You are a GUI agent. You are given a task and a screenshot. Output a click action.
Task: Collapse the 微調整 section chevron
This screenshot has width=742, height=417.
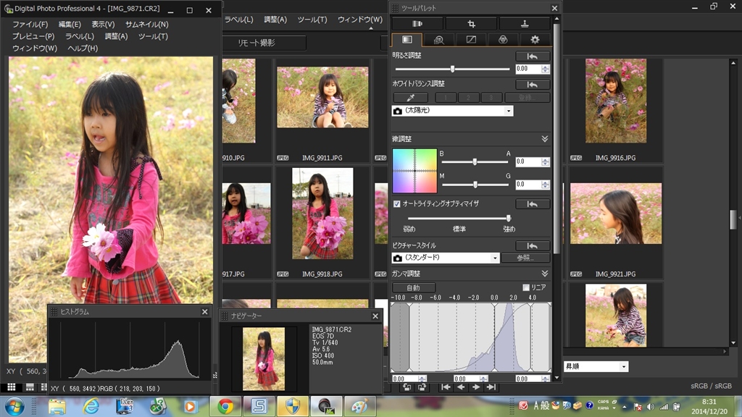pyautogui.click(x=544, y=139)
